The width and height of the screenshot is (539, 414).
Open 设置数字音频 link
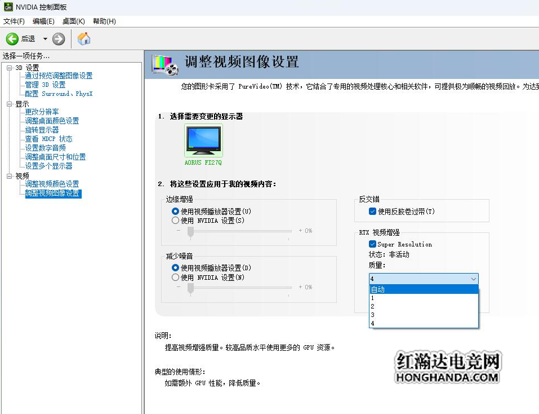pyautogui.click(x=45, y=148)
